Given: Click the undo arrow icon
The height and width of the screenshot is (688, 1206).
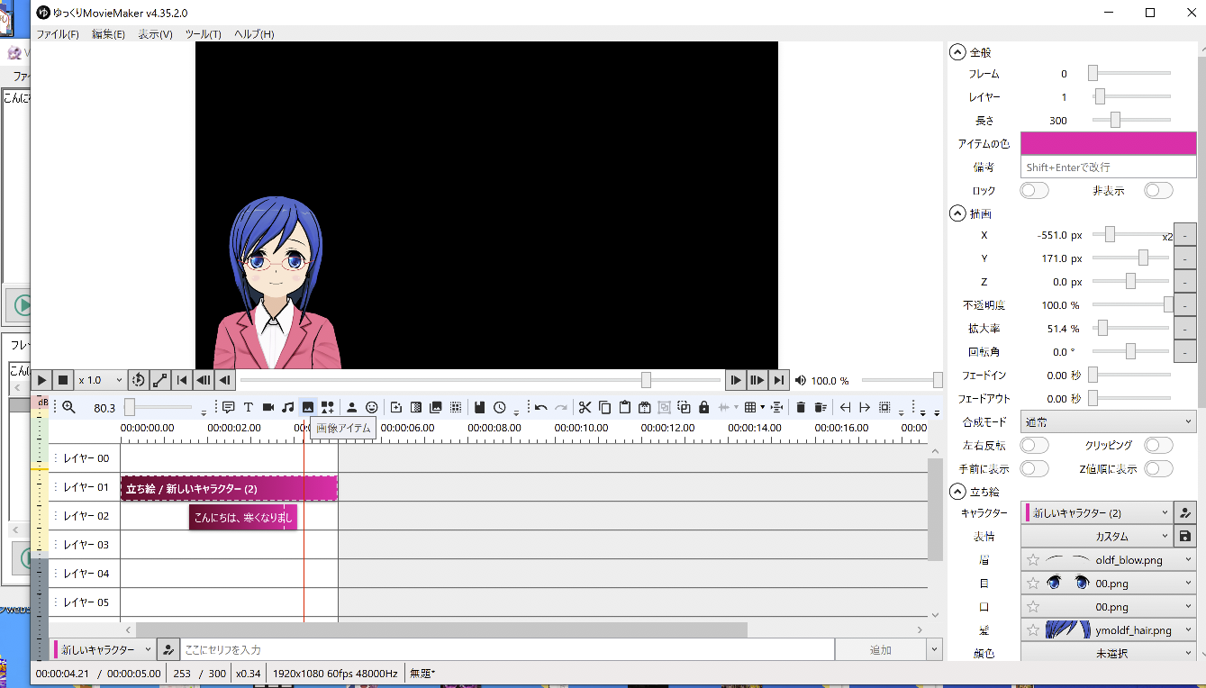Looking at the screenshot, I should point(540,407).
